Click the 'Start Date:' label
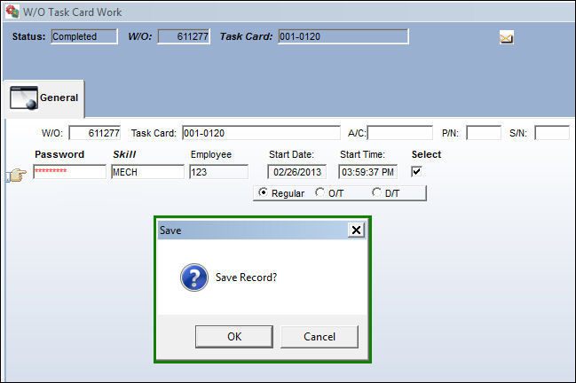This screenshot has width=576, height=383. click(291, 154)
